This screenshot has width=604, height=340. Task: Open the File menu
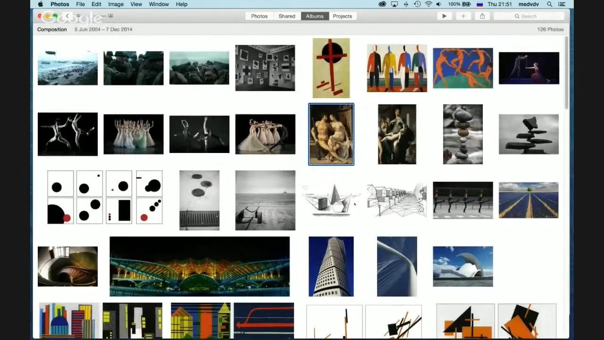(x=80, y=4)
